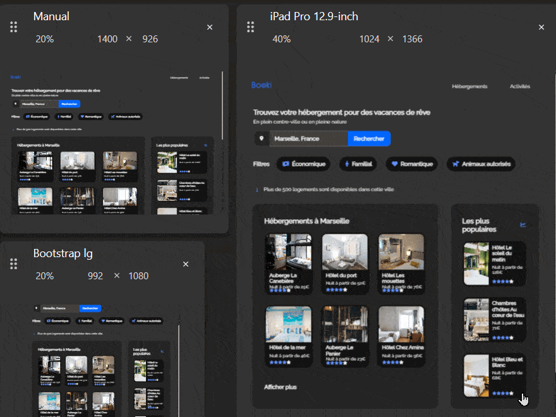Open Chambres d'hôtes Au cœur de l'eau card
Screen dimensions: 556x417
pos(495,320)
